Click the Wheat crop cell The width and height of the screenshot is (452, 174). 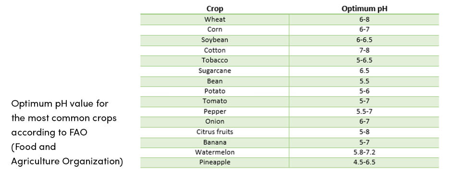click(215, 19)
